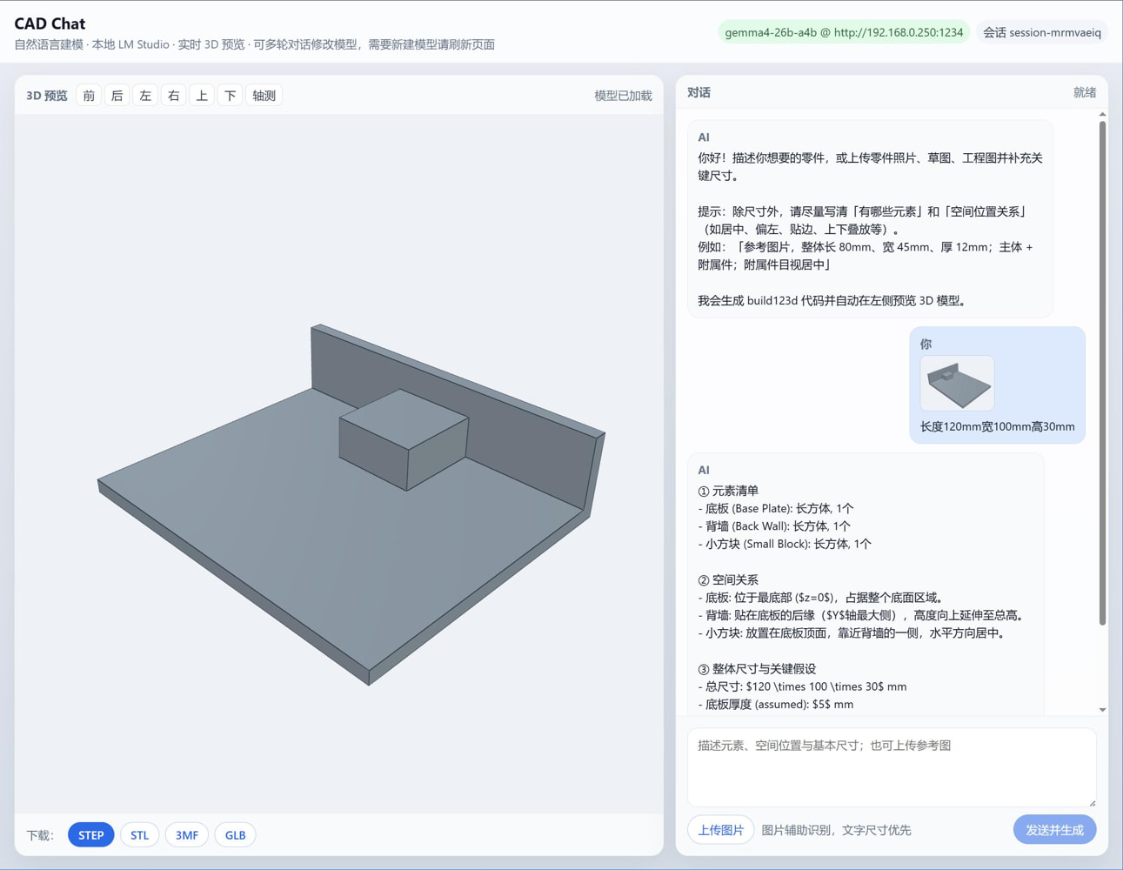The width and height of the screenshot is (1123, 870).
Task: Click the 会话 session-mrmvaeiq badge
Action: tap(1042, 32)
